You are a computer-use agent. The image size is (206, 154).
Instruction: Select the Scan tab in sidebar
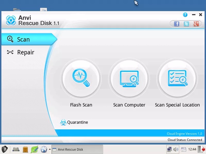coord(29,39)
